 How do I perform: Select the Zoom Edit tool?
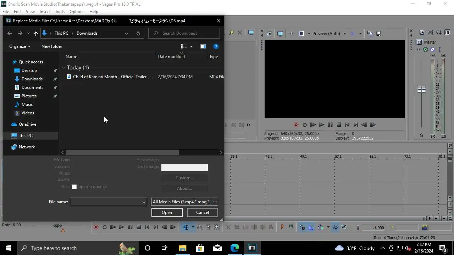tap(217, 227)
